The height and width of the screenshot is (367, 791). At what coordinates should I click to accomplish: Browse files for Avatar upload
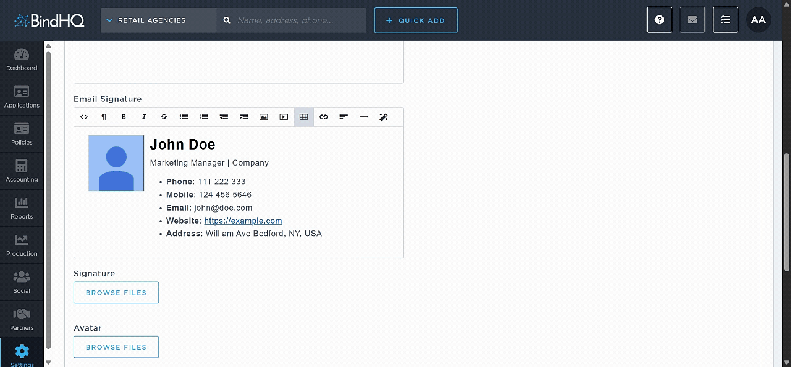(x=116, y=347)
